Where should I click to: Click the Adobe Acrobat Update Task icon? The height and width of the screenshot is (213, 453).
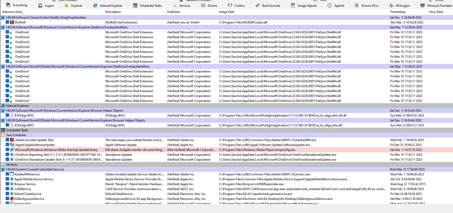12,140
